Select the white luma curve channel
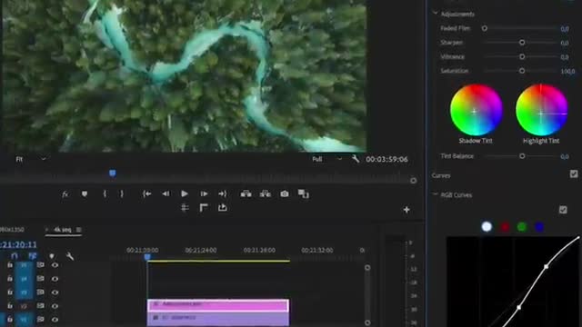The height and width of the screenshot is (327, 582). (x=487, y=226)
